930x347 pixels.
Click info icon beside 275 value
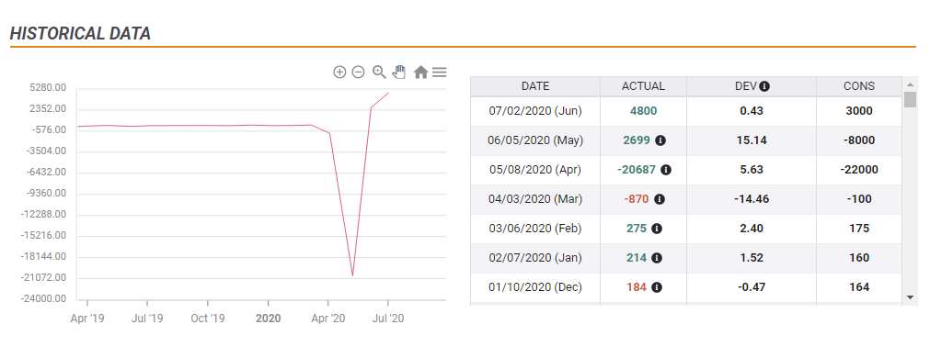point(657,229)
